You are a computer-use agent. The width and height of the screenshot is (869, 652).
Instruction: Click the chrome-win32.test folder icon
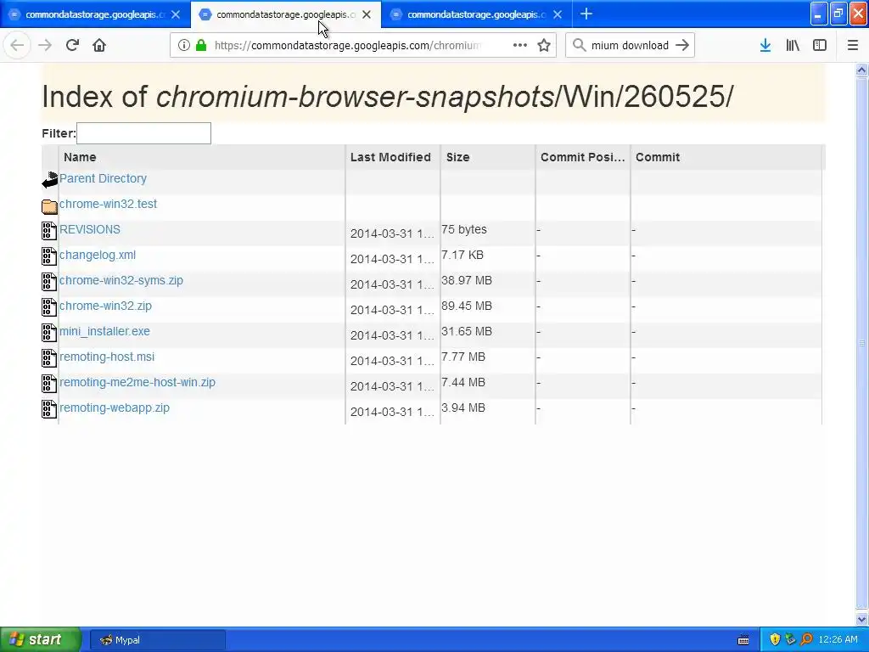(49, 207)
